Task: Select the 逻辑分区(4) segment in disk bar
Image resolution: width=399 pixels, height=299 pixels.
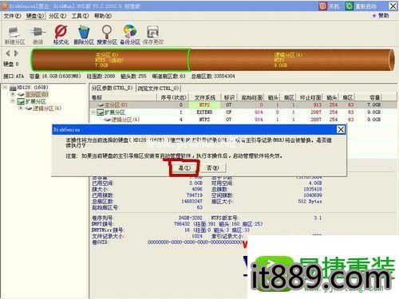Action: [291, 60]
